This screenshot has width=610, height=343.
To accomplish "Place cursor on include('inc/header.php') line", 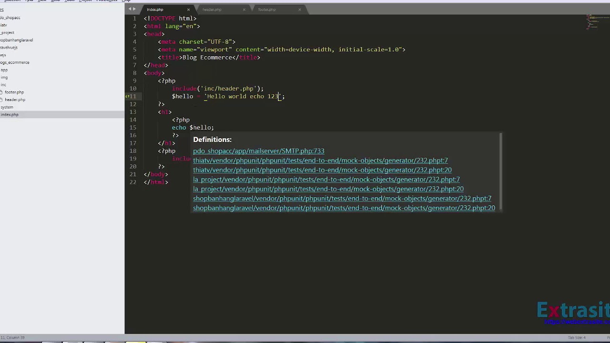I will tap(218, 89).
